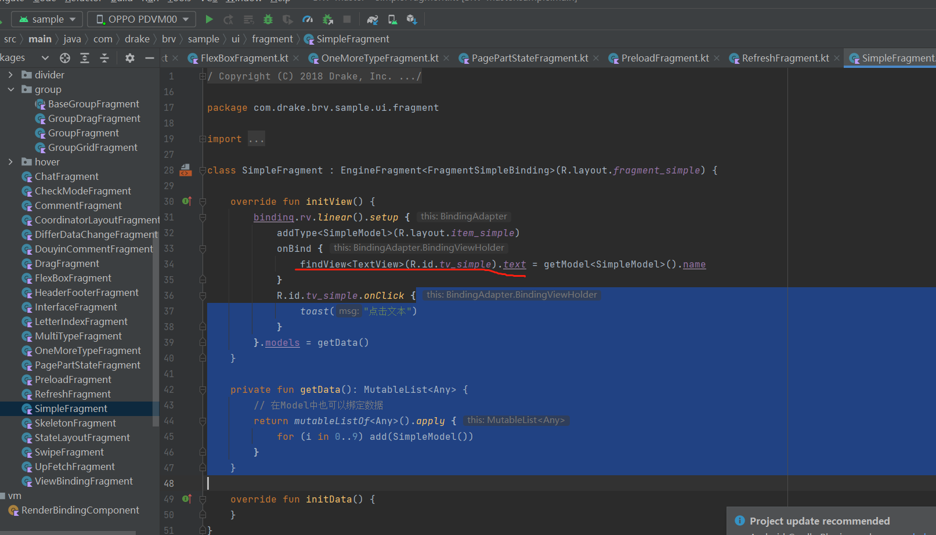Fold the SimpleFragment class at line 28
Image resolution: width=936 pixels, height=535 pixels.
click(203, 170)
